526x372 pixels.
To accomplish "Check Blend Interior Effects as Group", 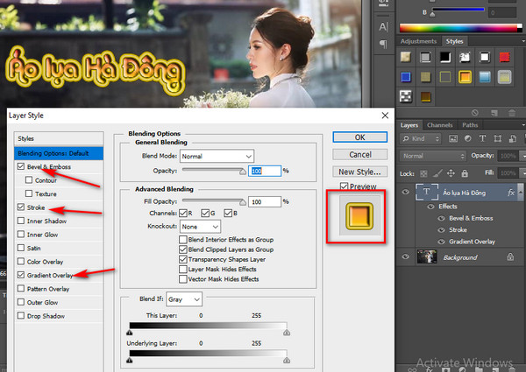I will point(183,240).
